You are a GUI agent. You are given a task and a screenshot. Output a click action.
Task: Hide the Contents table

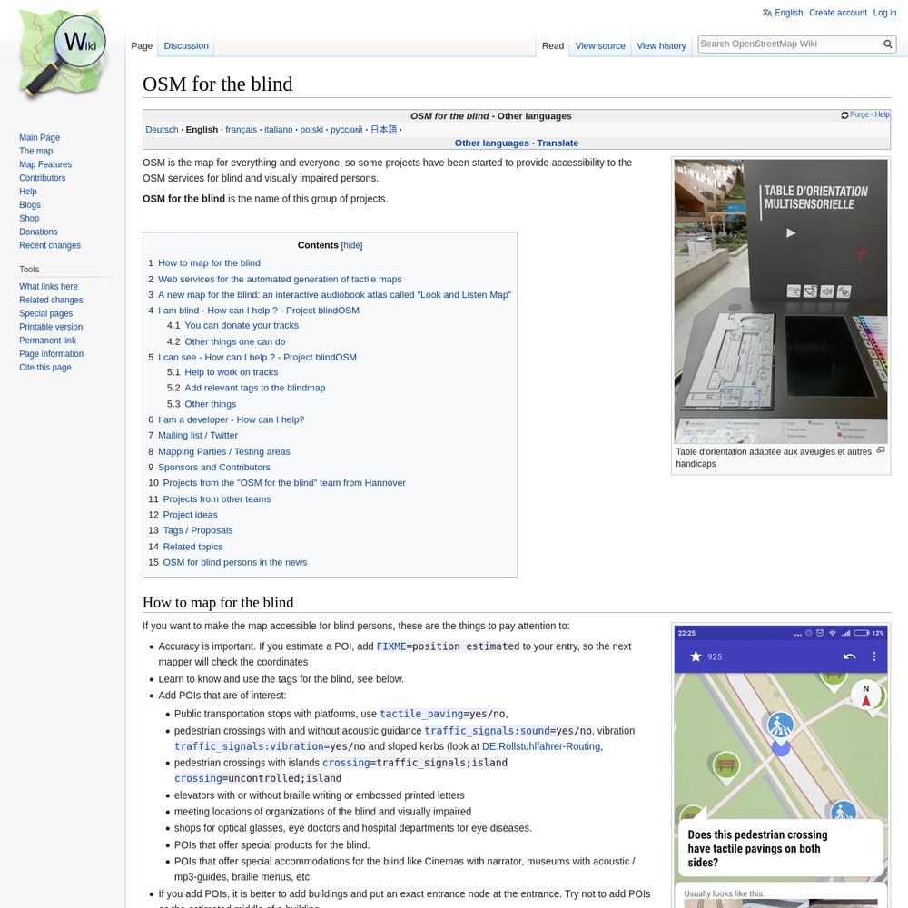coord(351,245)
